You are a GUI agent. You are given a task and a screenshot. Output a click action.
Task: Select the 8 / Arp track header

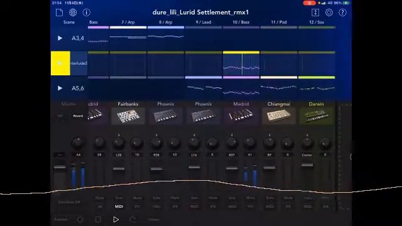(x=166, y=23)
